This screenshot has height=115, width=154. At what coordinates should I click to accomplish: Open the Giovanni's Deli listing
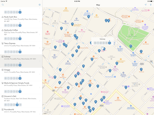(21, 101)
